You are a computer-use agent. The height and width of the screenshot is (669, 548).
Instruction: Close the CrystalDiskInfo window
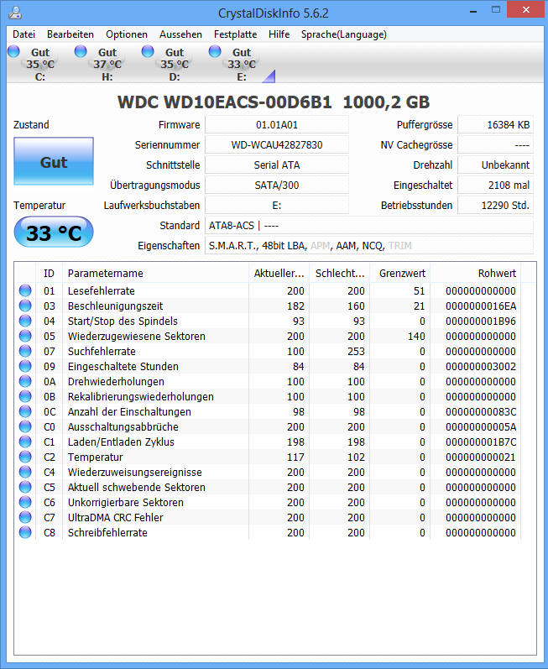tap(526, 10)
